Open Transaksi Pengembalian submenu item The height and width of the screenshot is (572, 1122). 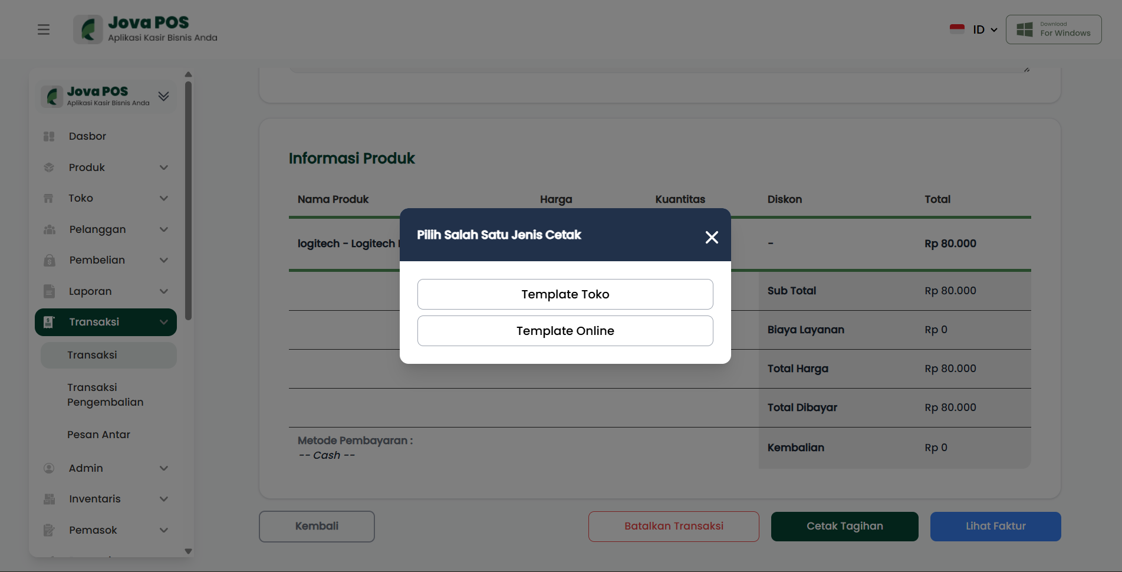pos(106,395)
